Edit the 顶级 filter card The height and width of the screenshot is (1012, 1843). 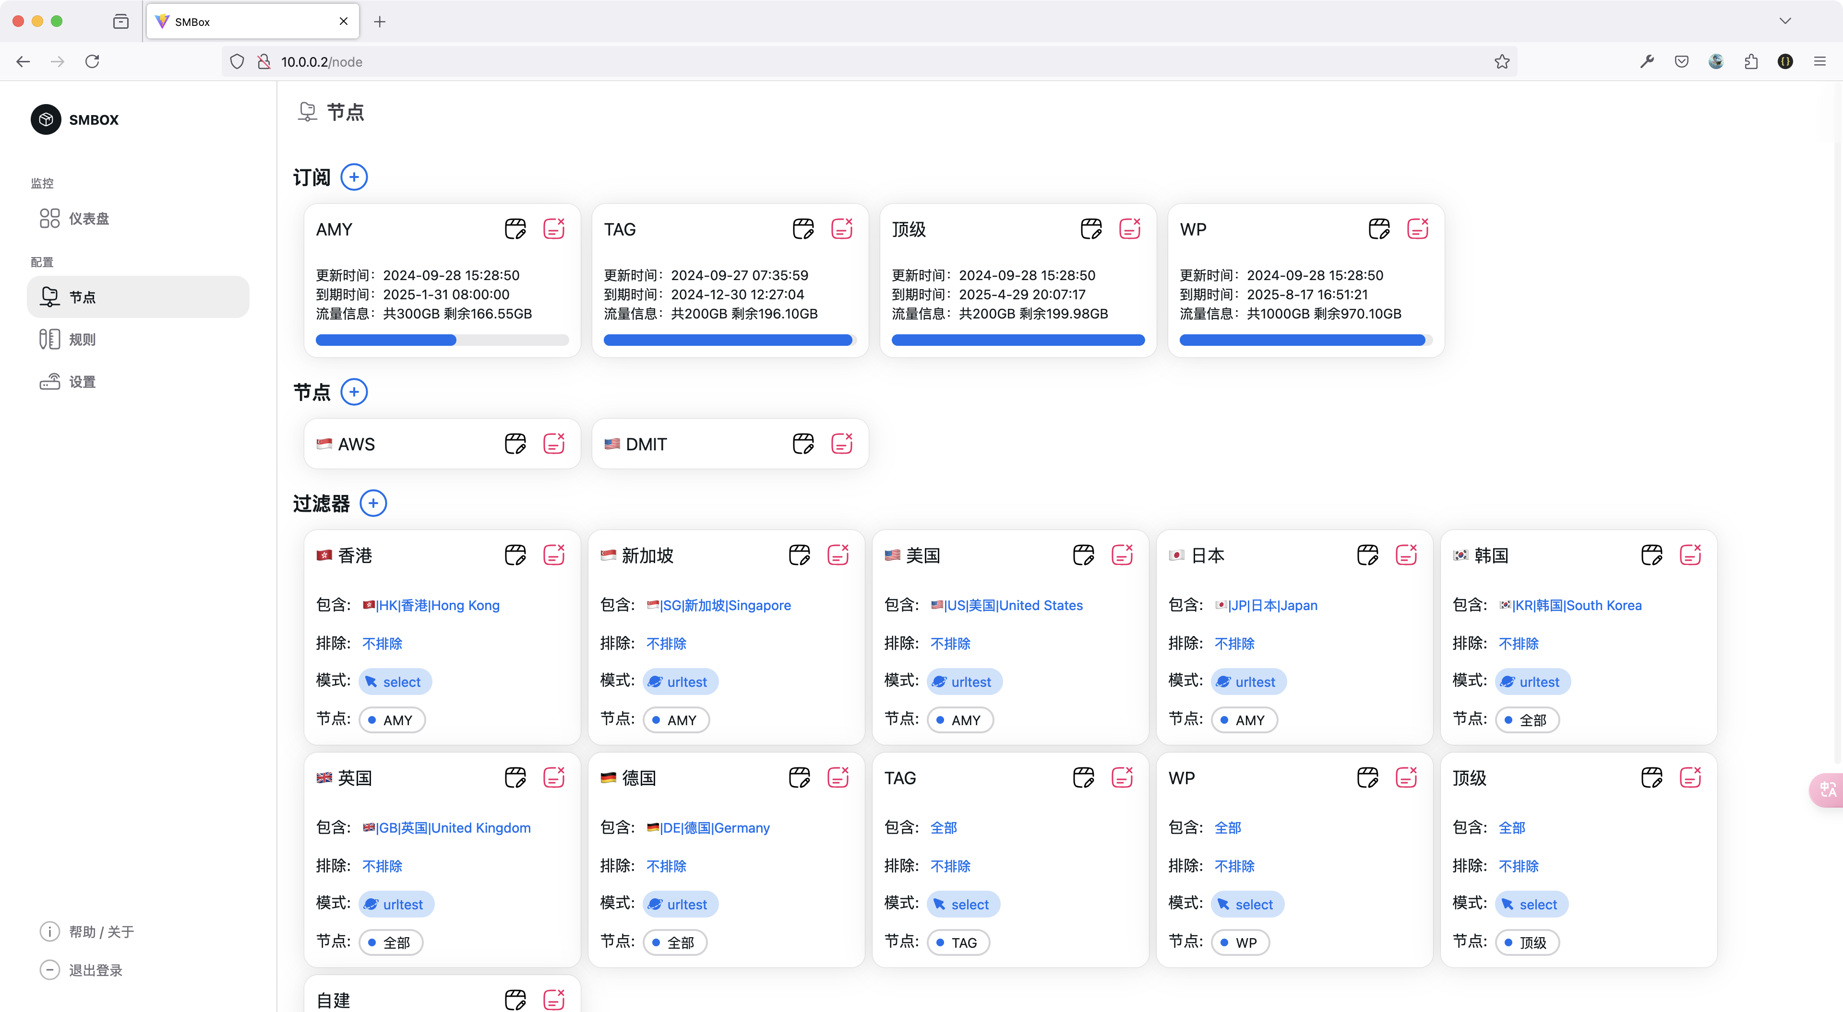1652,777
